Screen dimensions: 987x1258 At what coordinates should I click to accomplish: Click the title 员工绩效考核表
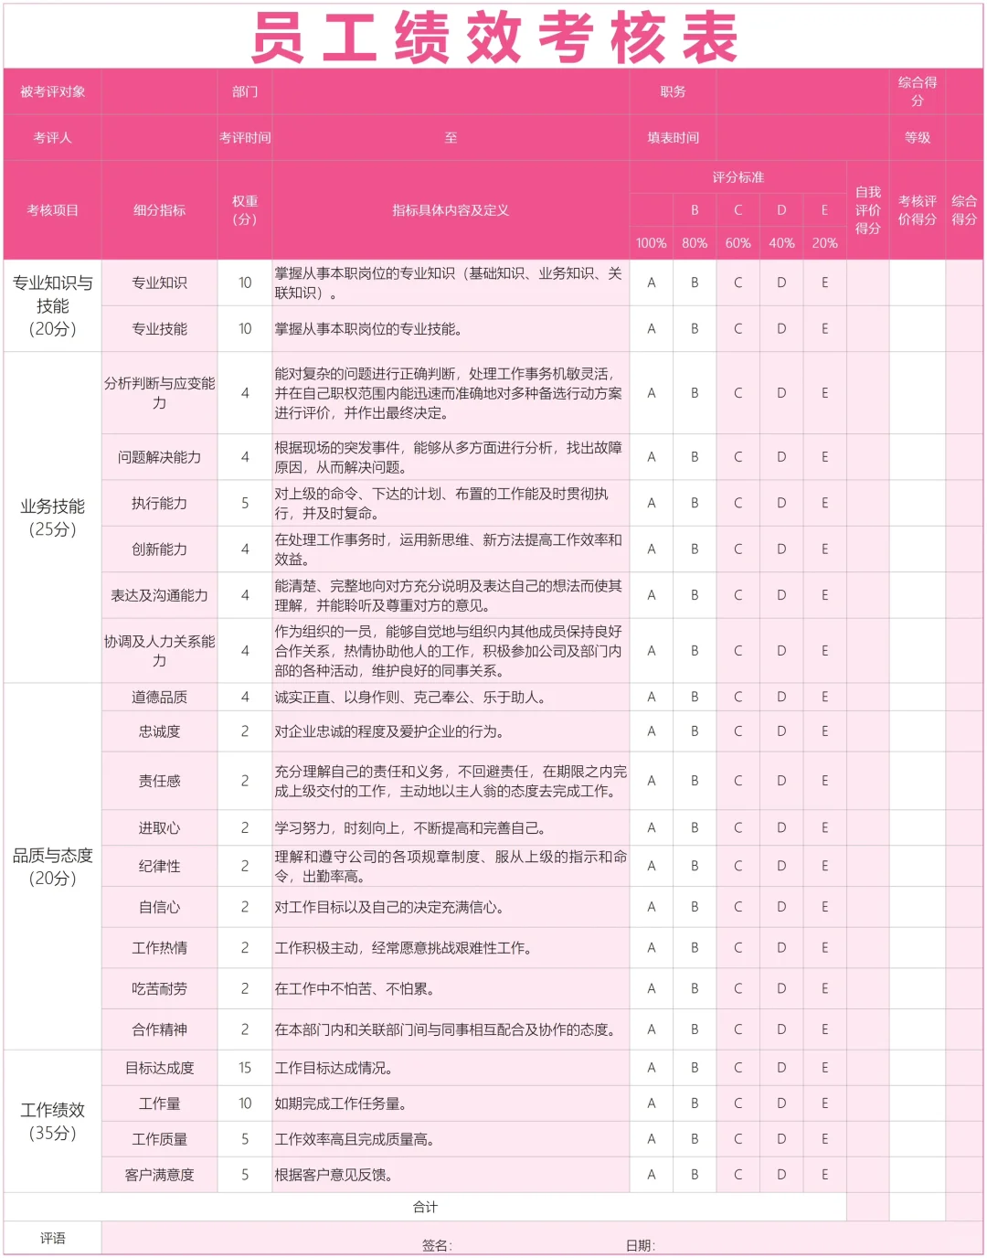(493, 37)
